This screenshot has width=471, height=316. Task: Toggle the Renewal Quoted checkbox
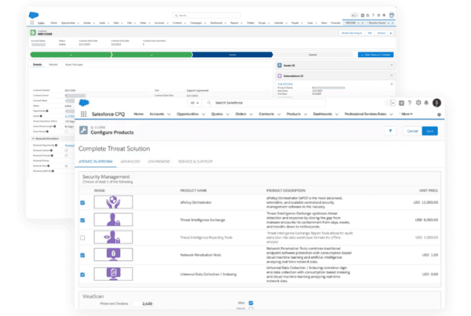click(x=67, y=151)
